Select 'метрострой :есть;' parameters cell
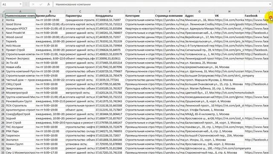The image size is (273, 154). 80,93
